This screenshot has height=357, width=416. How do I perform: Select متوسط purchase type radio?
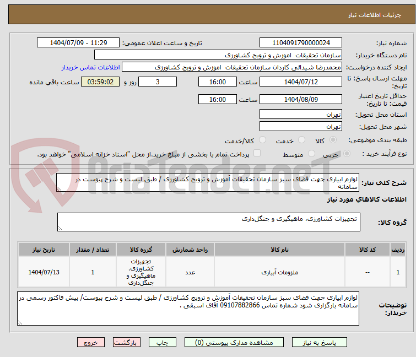[312, 154]
